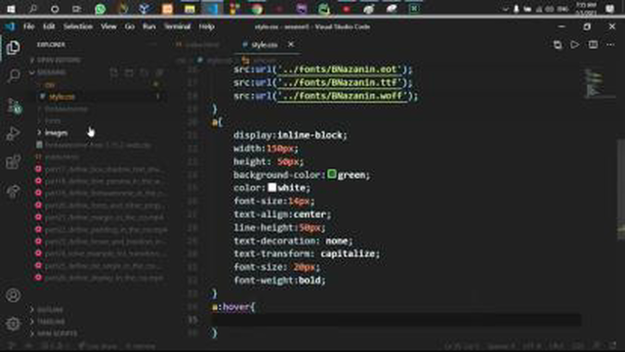The height and width of the screenshot is (352, 625).
Task: Click the Task View taskbar icon
Action: click(x=76, y=9)
